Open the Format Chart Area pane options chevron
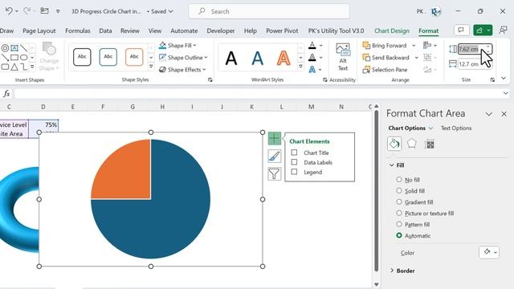The height and width of the screenshot is (289, 514). 489,114
